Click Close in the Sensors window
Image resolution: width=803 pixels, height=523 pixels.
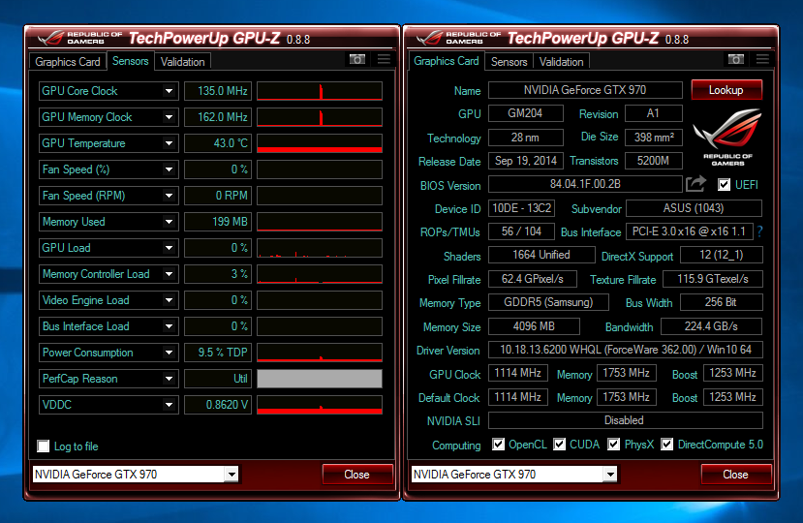(x=357, y=475)
